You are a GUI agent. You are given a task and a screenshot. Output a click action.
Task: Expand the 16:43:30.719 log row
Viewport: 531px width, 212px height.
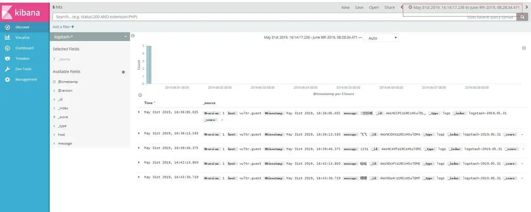(139, 177)
